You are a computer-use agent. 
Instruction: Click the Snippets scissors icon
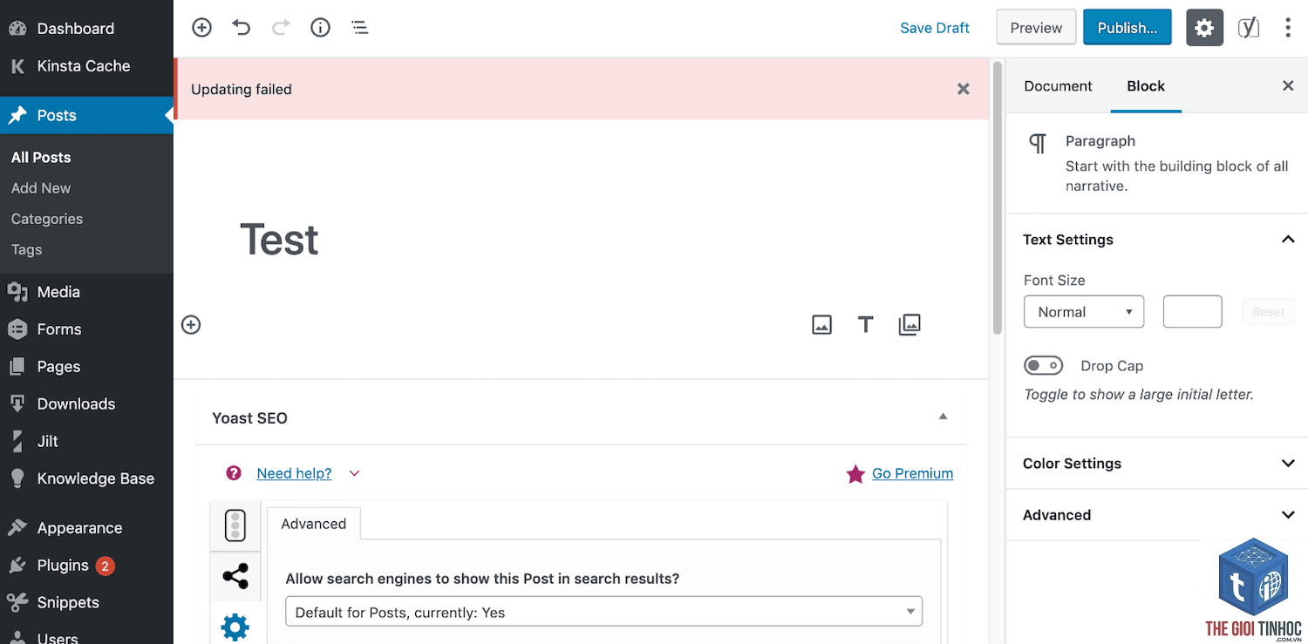[x=17, y=602]
